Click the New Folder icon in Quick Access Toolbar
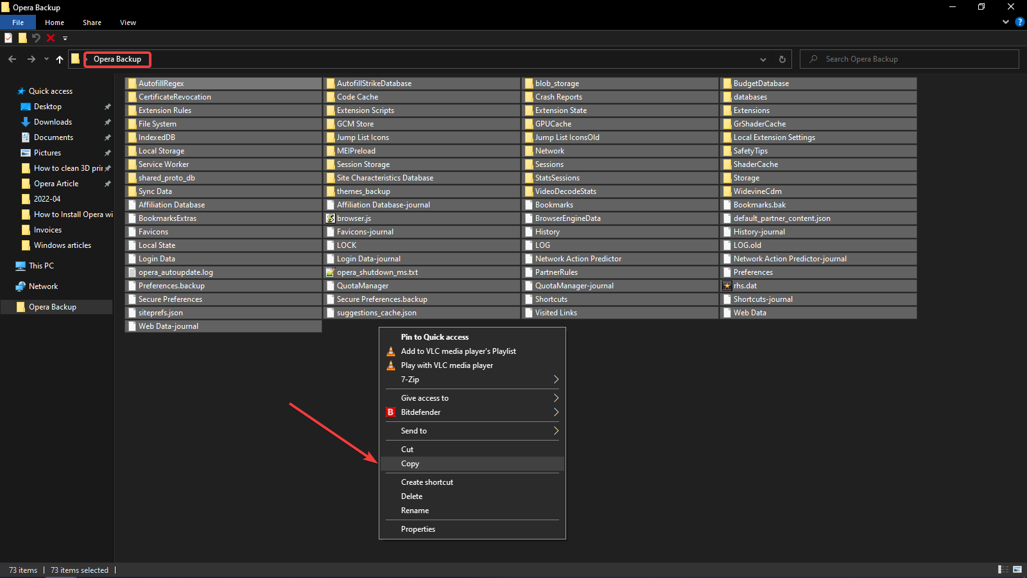This screenshot has width=1027, height=578. [x=22, y=38]
